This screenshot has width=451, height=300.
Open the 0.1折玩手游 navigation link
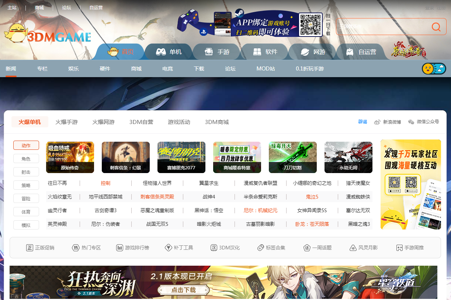pos(310,69)
